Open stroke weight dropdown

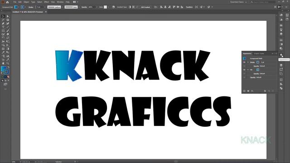[x=45, y=7]
